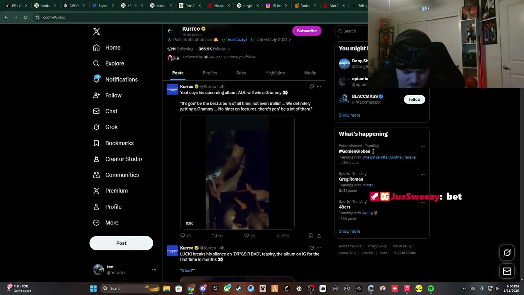This screenshot has height=295, width=524.
Task: Open the Privacy Policy footer link
Action: 377,246
